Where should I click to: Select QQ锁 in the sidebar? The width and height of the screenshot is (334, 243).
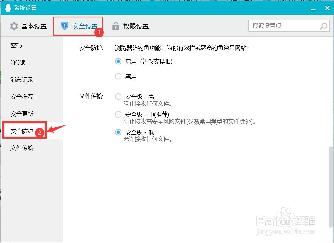18,63
